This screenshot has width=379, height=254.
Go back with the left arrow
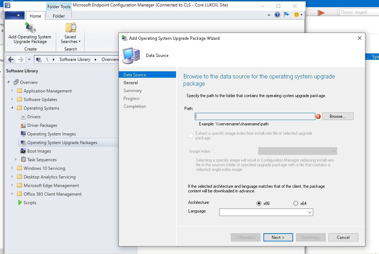11,59
